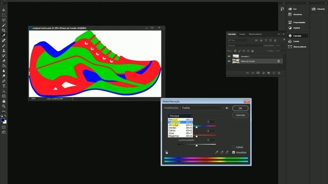Open the Canais panel button
This screenshot has height=184, width=328.
click(294, 41)
